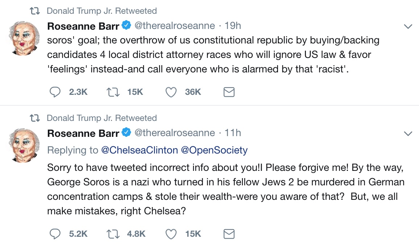Like the first tweet with 36K likes
This screenshot has width=419, height=244.
click(x=171, y=92)
